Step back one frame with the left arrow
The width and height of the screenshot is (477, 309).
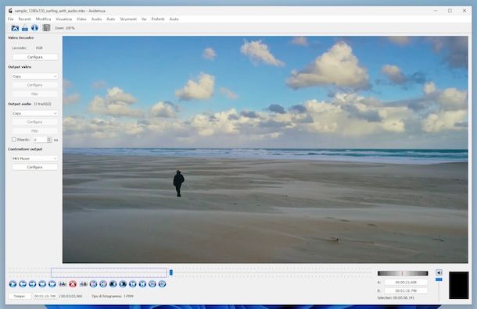coord(23,284)
